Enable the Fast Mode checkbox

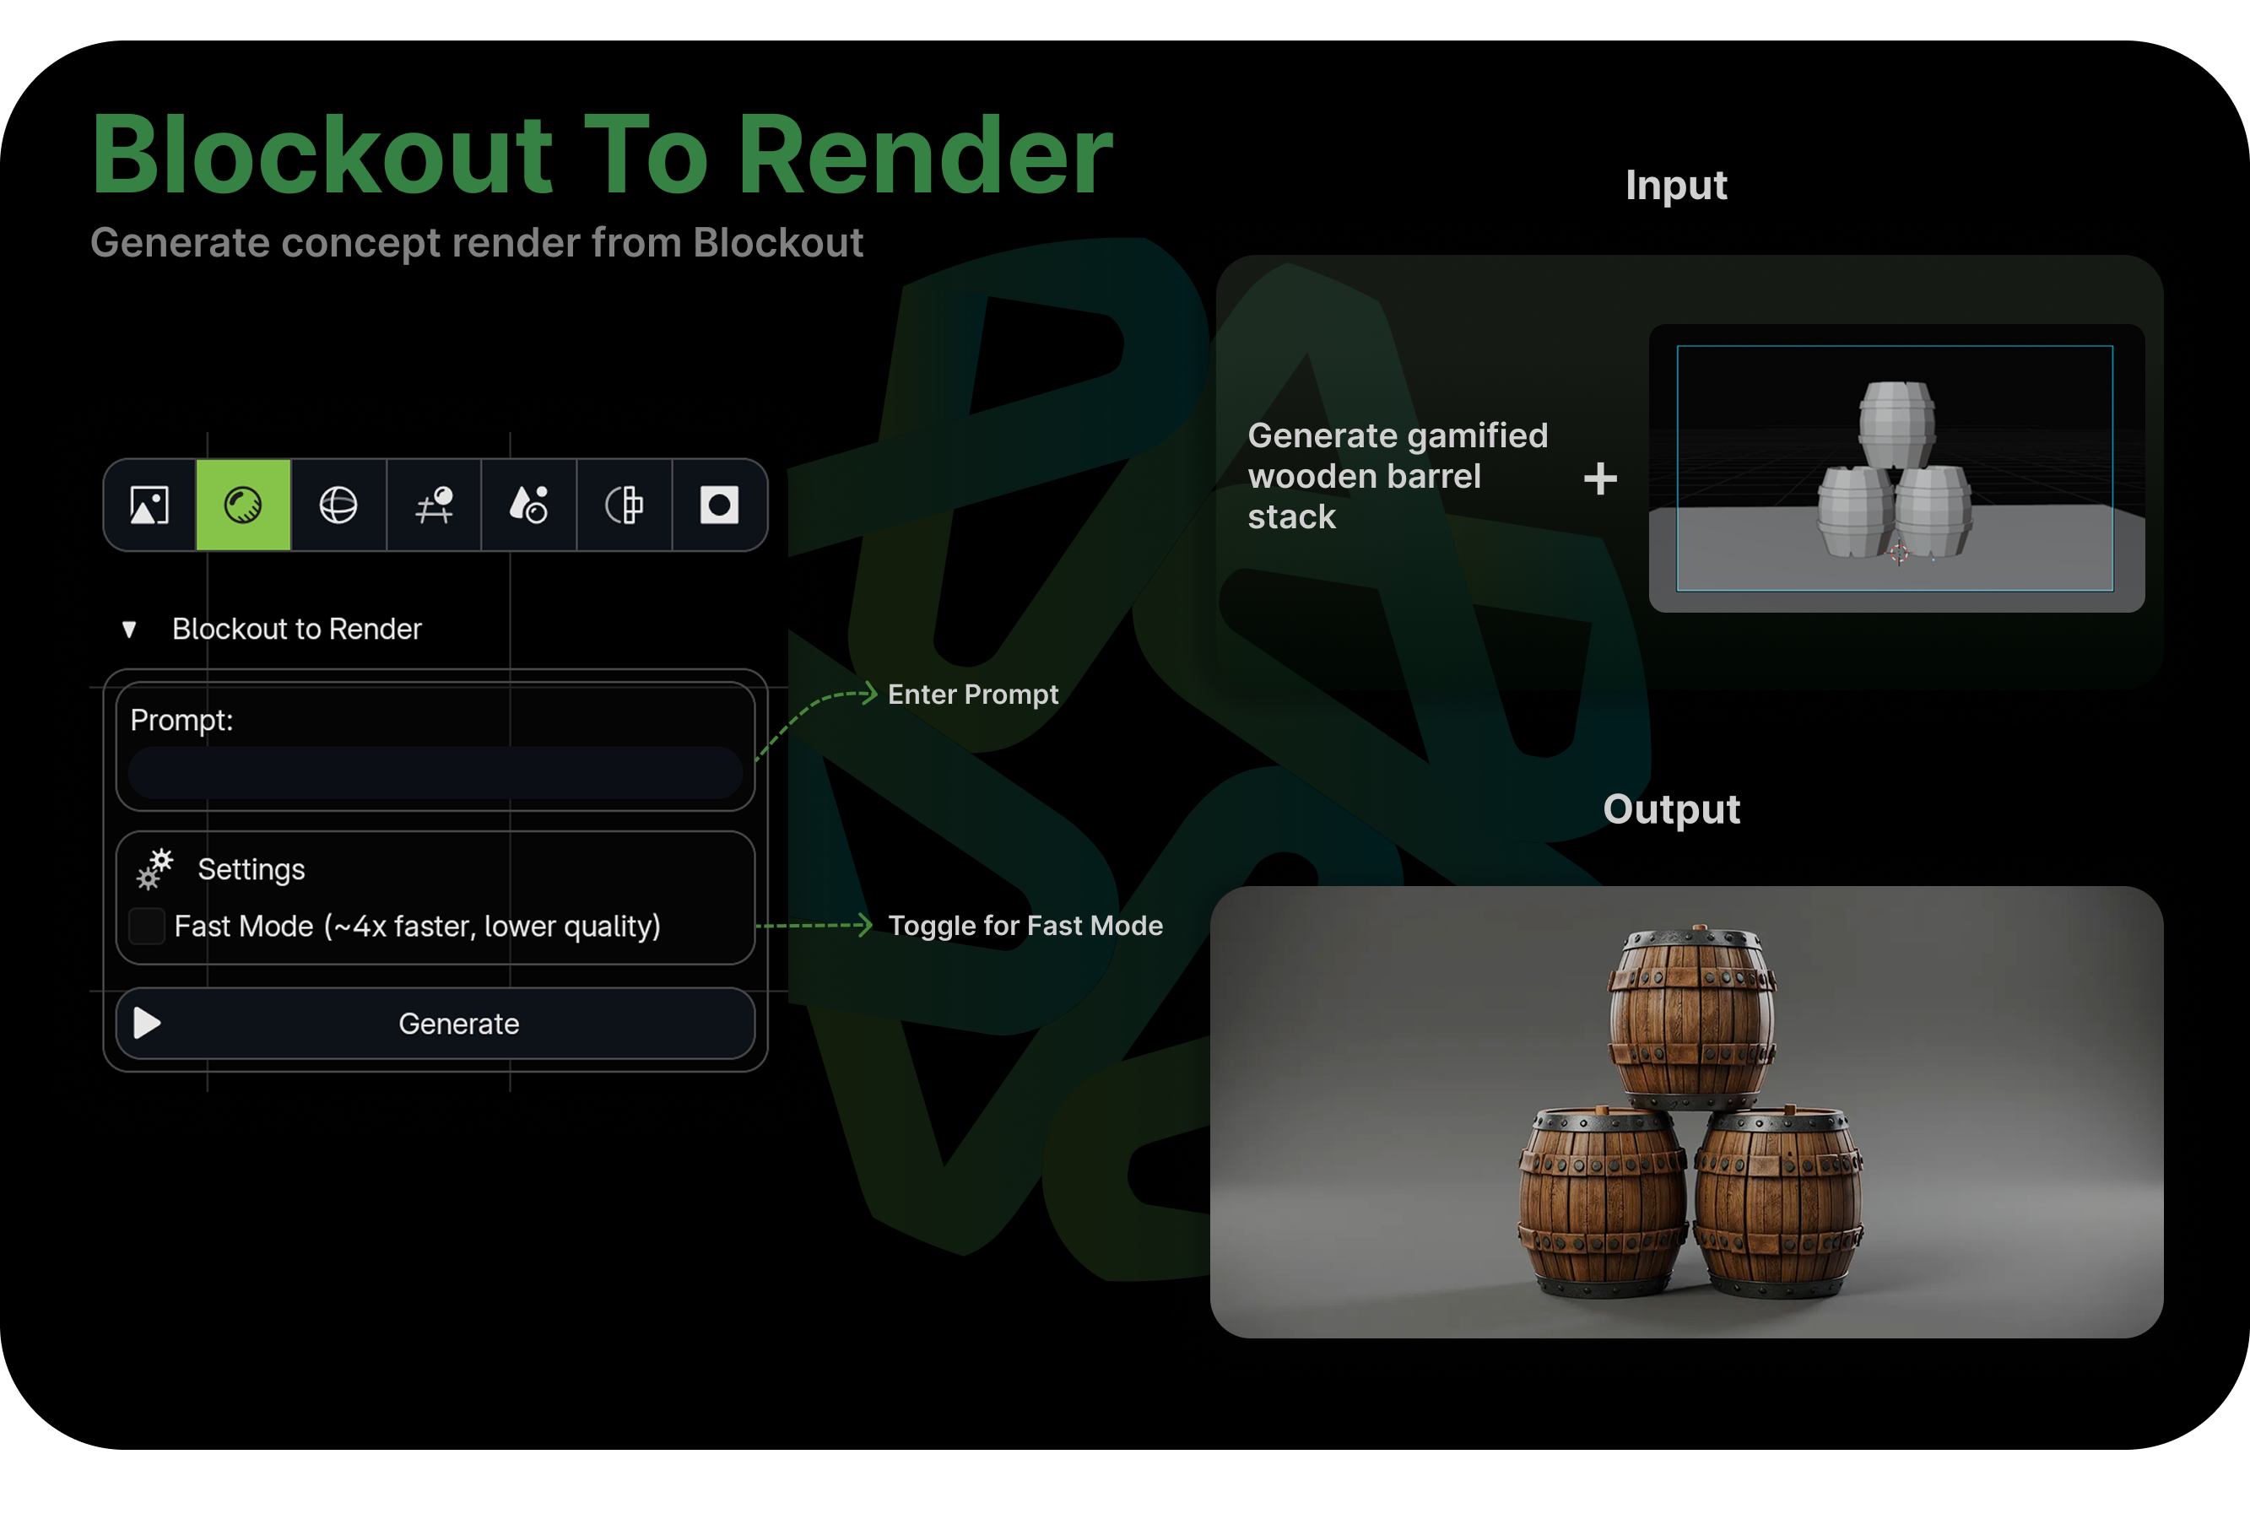tap(147, 927)
